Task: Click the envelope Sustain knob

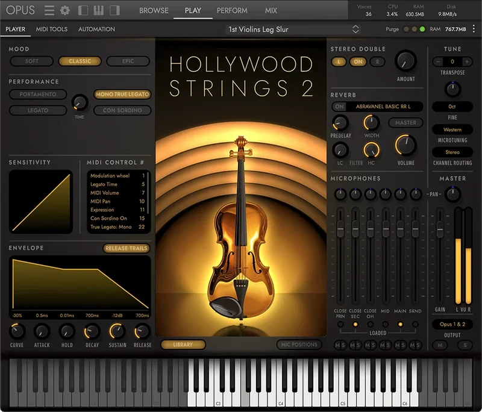Action: point(117,331)
